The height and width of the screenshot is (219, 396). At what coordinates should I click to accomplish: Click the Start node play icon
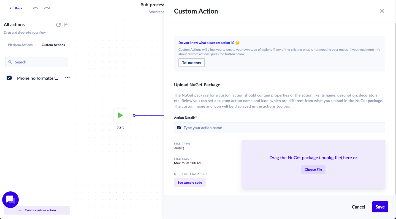pos(120,115)
